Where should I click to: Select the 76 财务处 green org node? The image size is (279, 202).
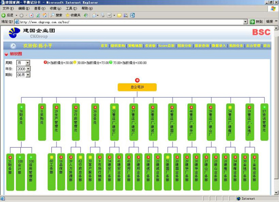[21, 122]
